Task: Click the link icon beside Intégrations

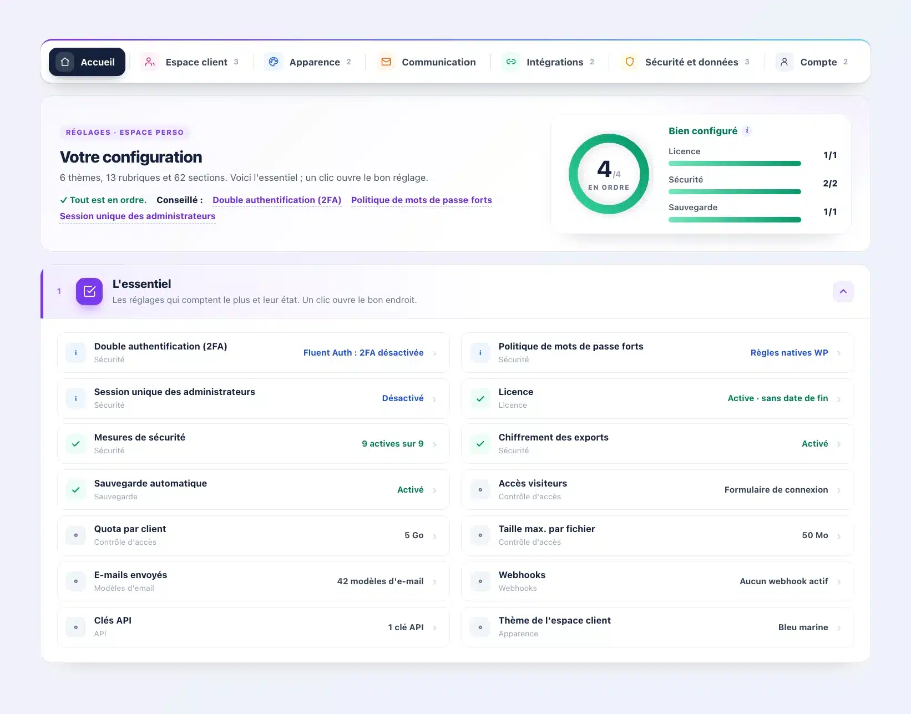Action: [511, 62]
